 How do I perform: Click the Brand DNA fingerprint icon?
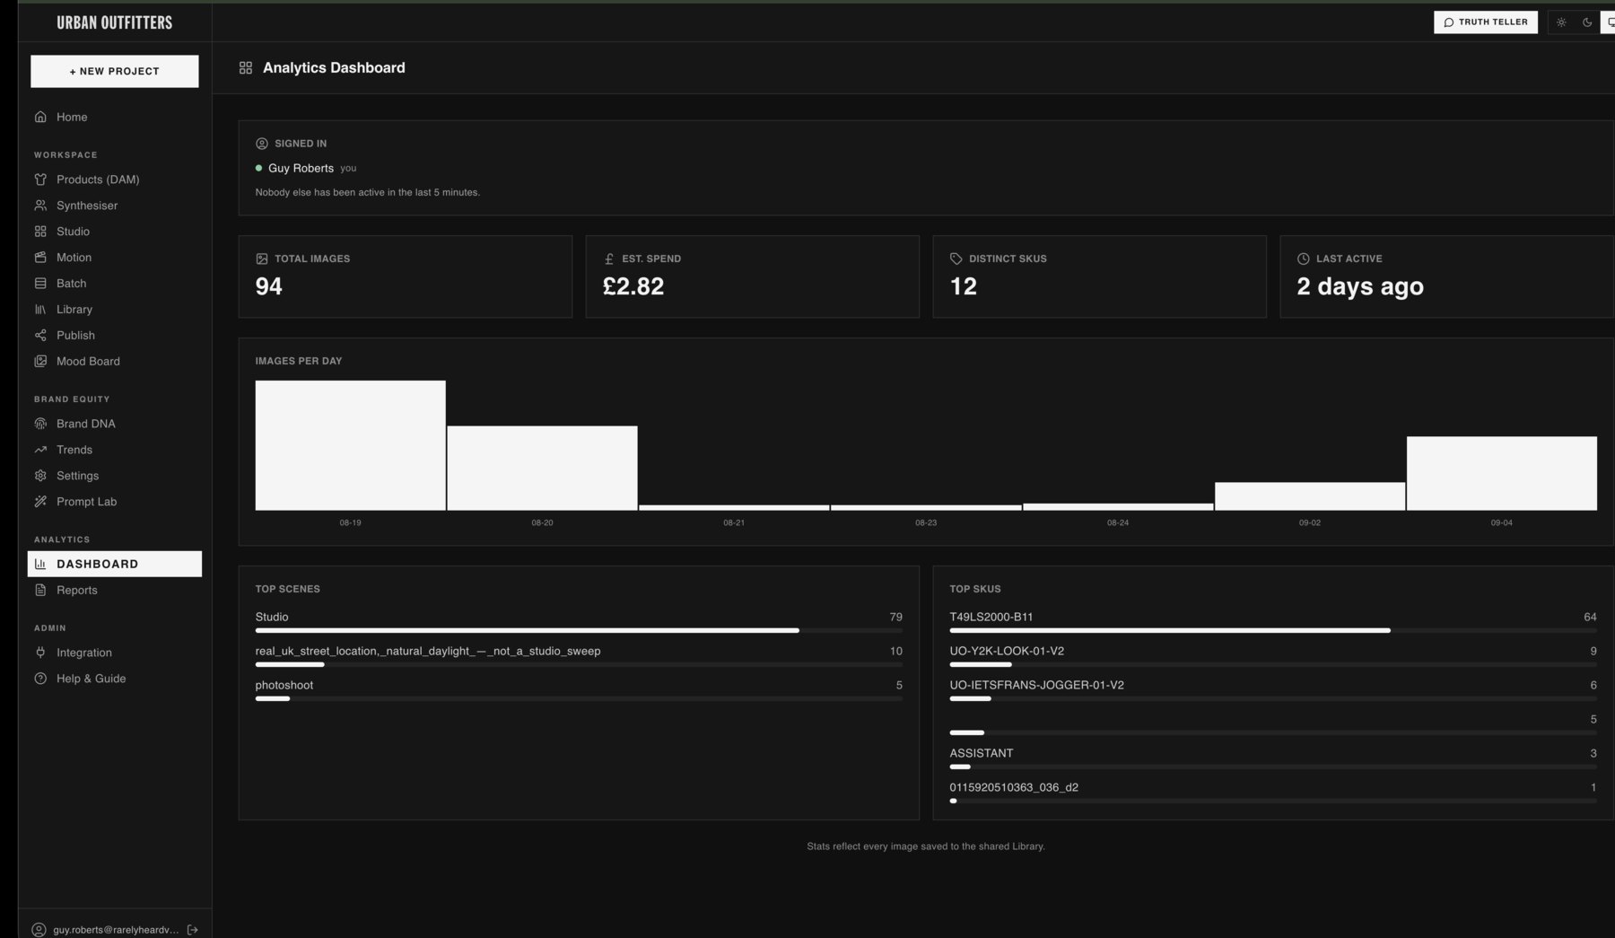click(x=40, y=424)
